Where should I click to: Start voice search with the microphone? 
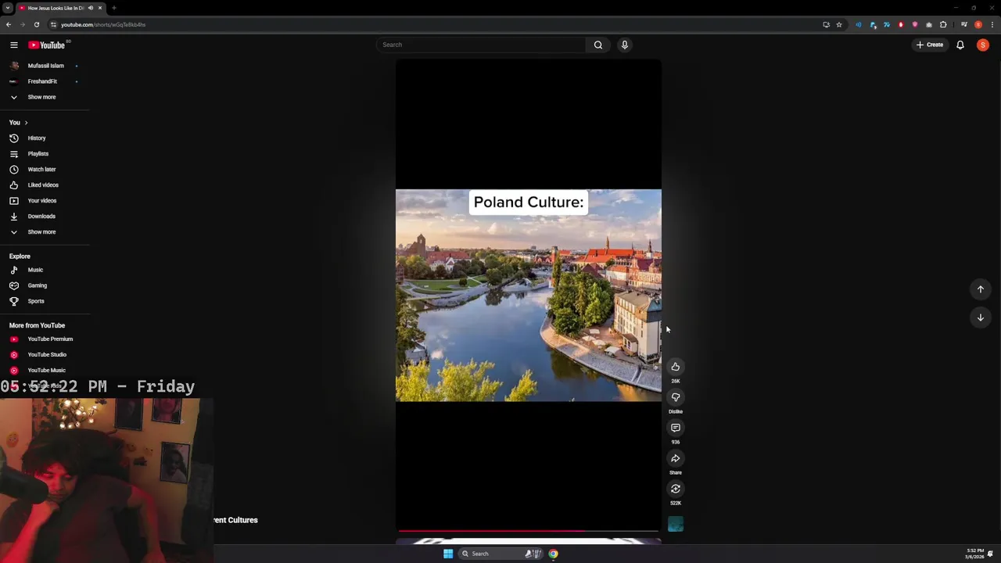coord(625,45)
